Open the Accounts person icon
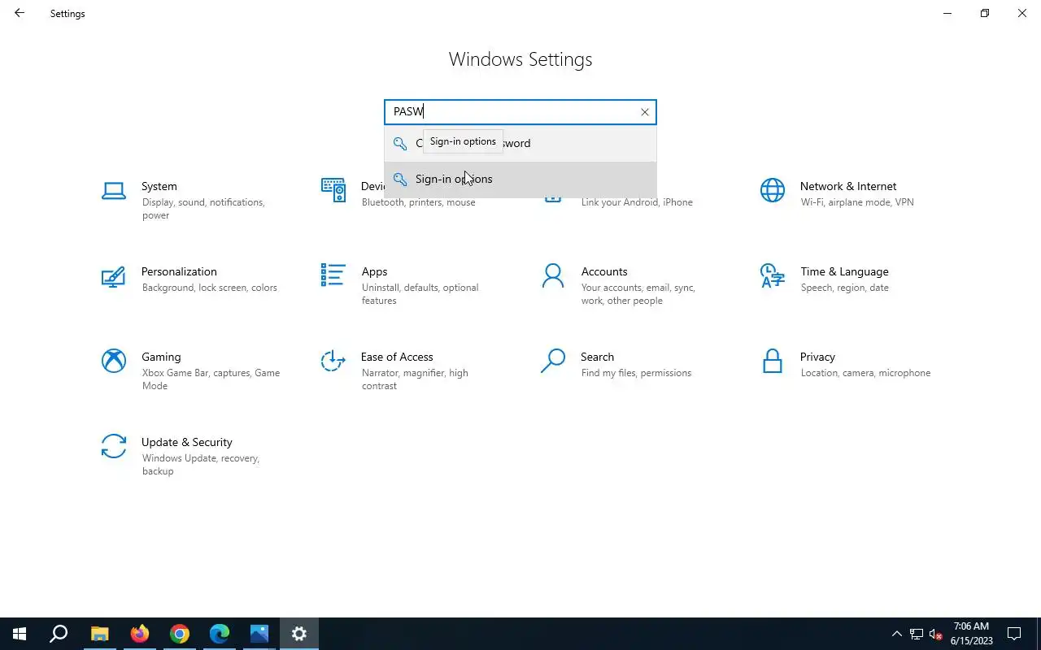This screenshot has width=1041, height=650. tap(553, 275)
